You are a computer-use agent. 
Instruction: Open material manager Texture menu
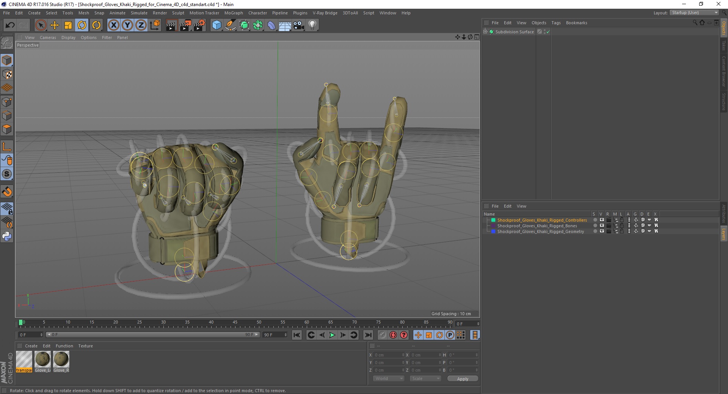click(85, 346)
